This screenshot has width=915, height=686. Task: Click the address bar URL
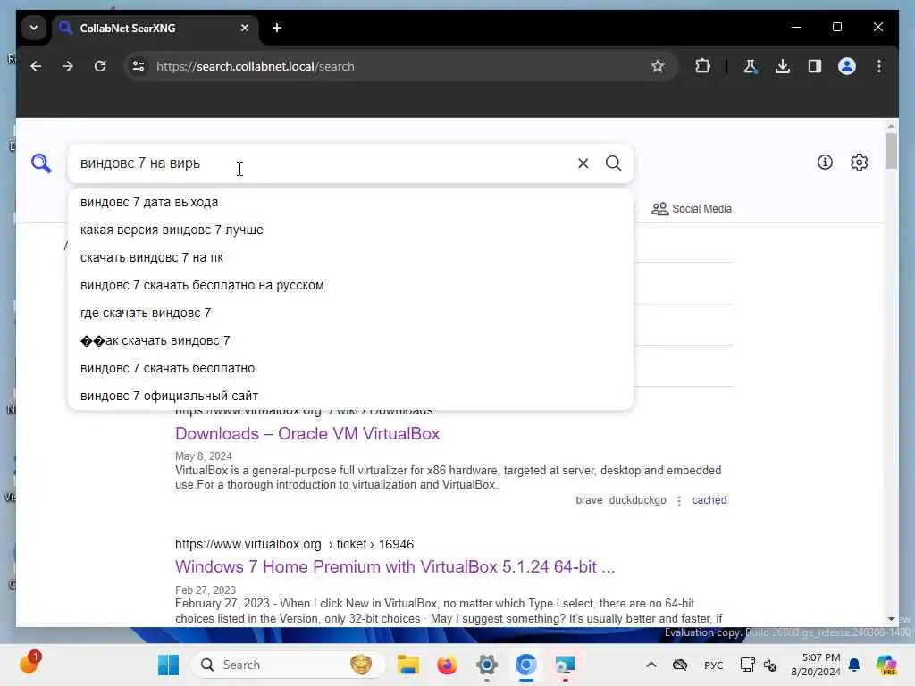pyautogui.click(x=255, y=66)
